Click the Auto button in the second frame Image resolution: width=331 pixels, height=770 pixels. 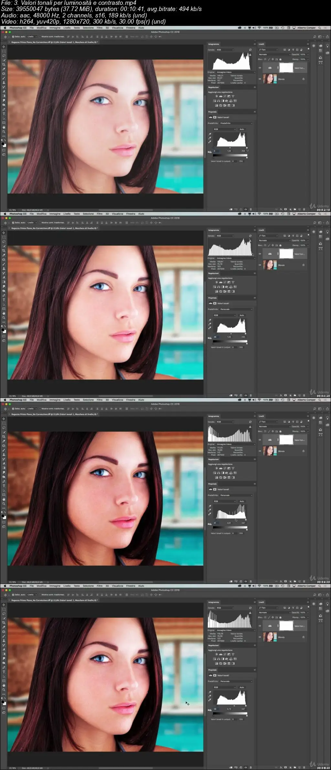(x=242, y=315)
